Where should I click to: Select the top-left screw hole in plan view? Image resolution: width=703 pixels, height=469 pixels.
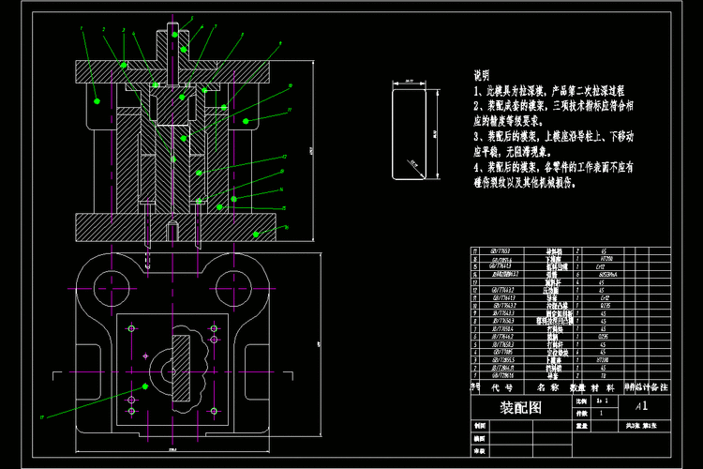(131, 327)
